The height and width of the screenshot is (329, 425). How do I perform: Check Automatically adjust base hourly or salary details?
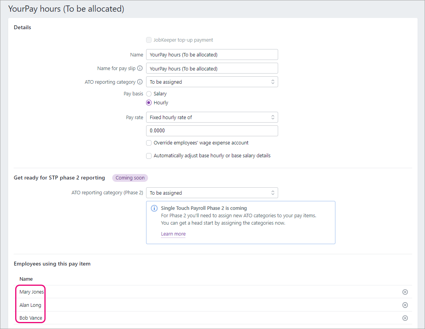149,156
